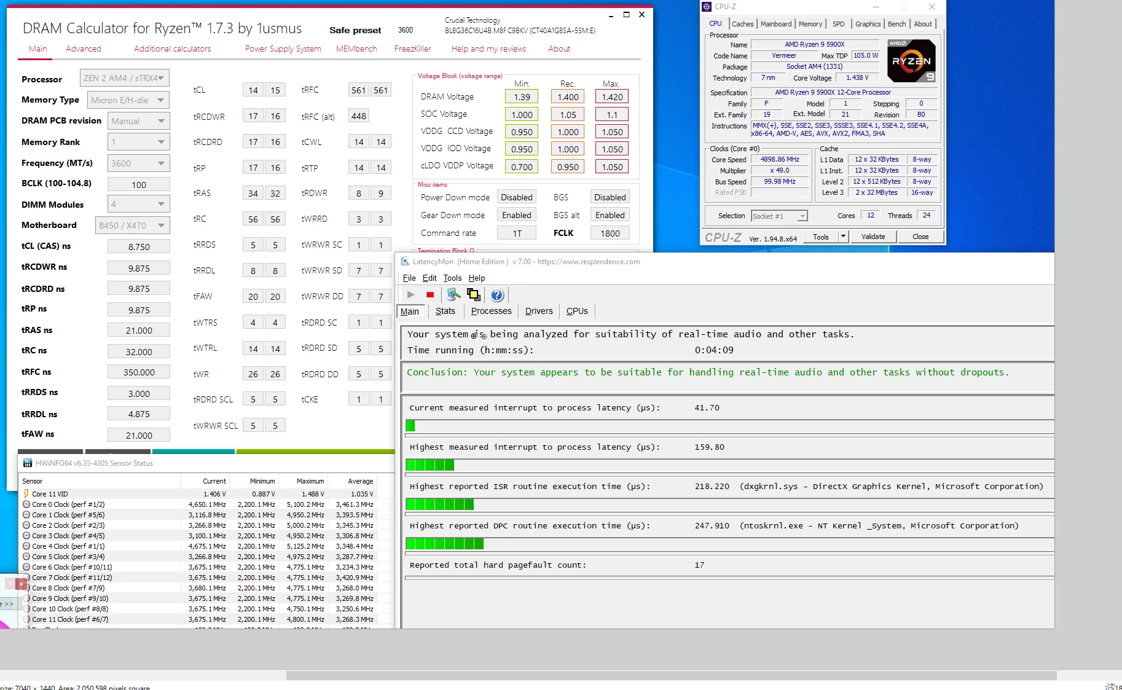Click clock icon of Core 4 Clock row
Screen dimensions: 1122x690
click(x=26, y=546)
